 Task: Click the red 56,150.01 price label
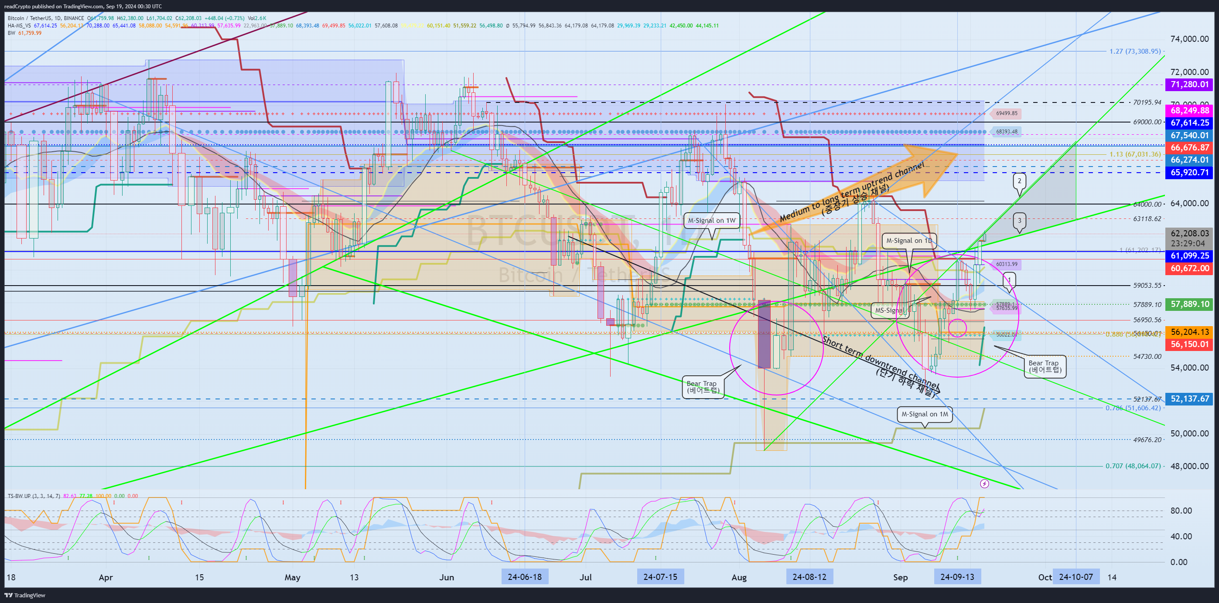pyautogui.click(x=1189, y=344)
